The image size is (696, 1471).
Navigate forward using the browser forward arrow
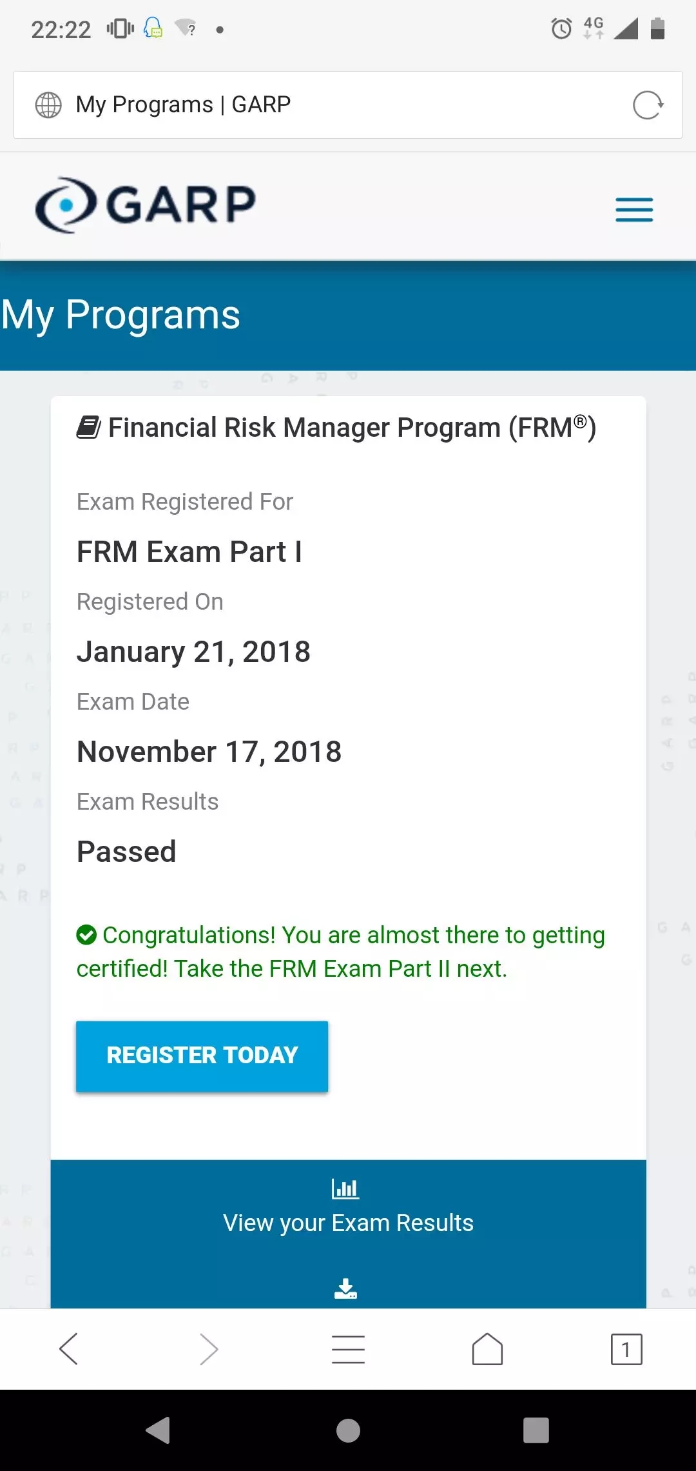[209, 1348]
